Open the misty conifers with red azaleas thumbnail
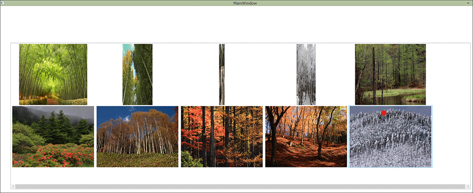This screenshot has width=473, height=193. [x=53, y=136]
